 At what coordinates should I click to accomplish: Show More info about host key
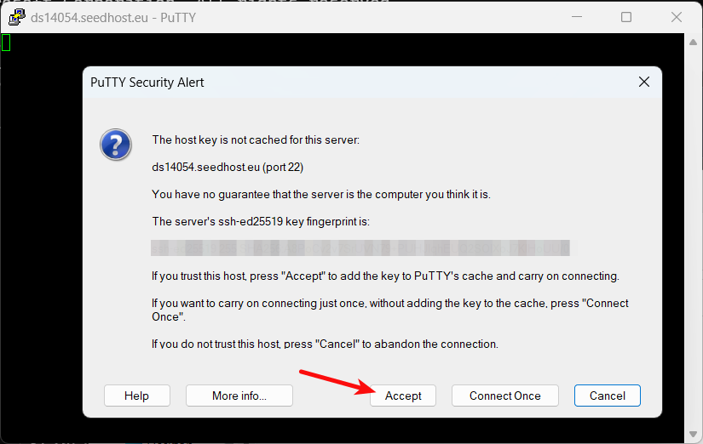[x=239, y=396]
